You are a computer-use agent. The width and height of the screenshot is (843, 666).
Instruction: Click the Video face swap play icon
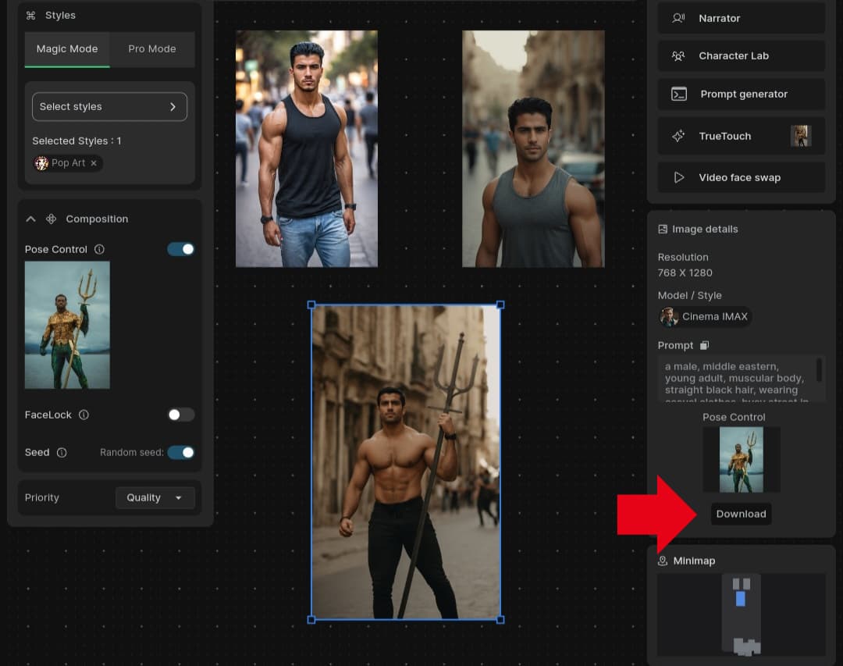tap(679, 177)
